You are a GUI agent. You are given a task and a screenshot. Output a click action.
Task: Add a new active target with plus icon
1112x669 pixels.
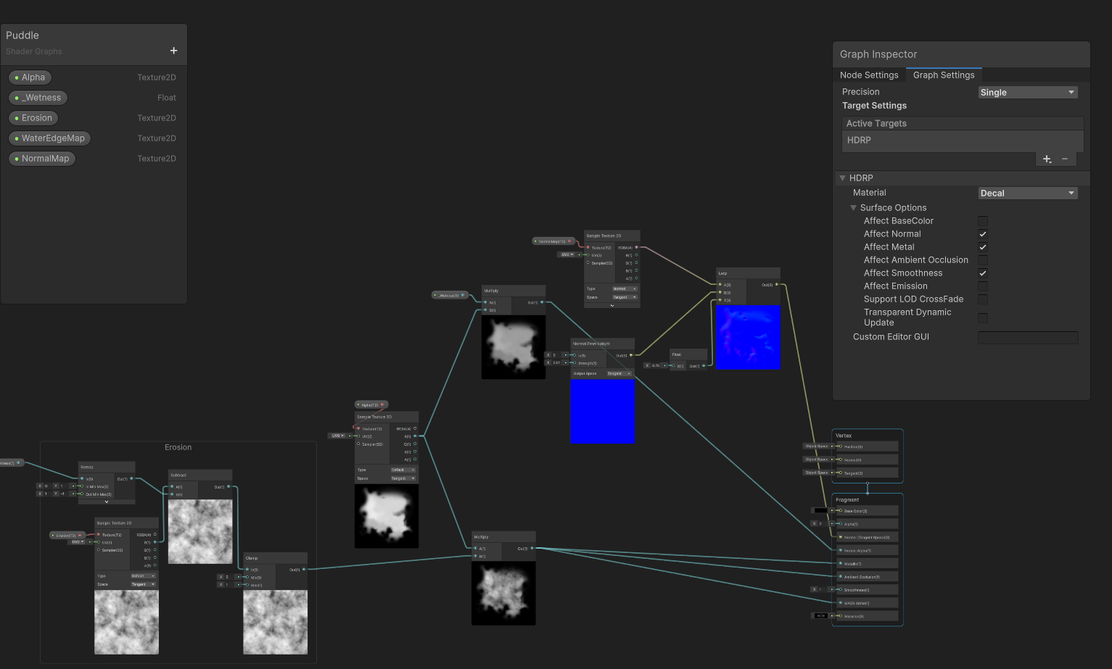pos(1047,159)
